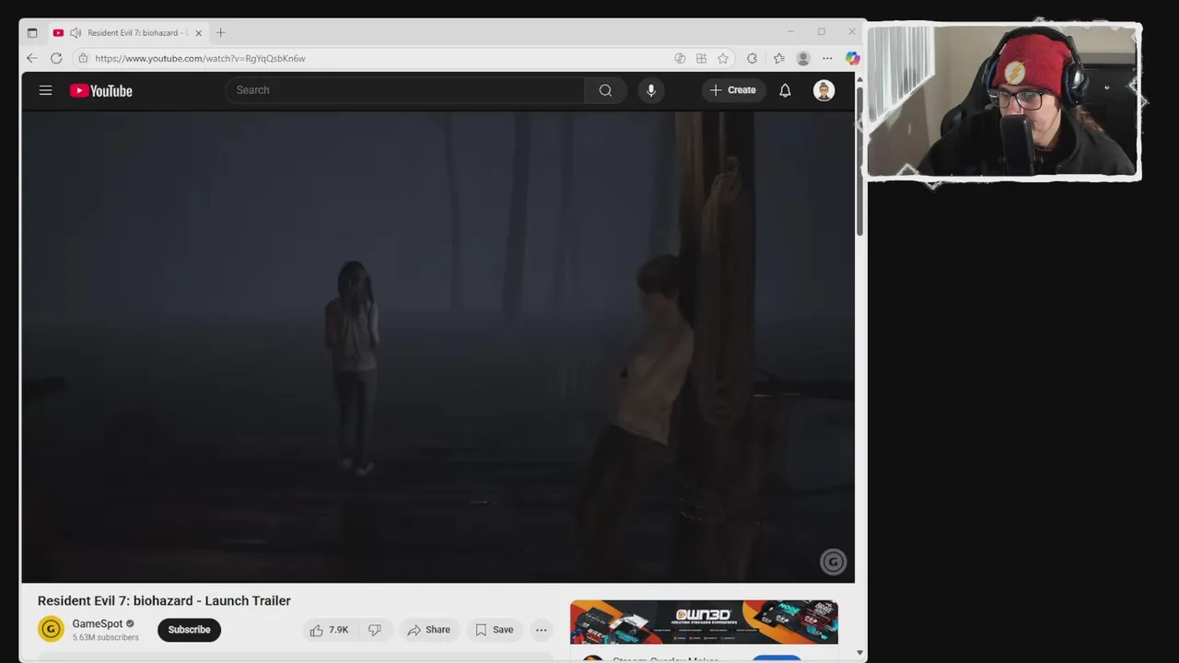Viewport: 1179px width, 663px height.
Task: Select the Resident Evil 7 browser tab
Action: (127, 32)
